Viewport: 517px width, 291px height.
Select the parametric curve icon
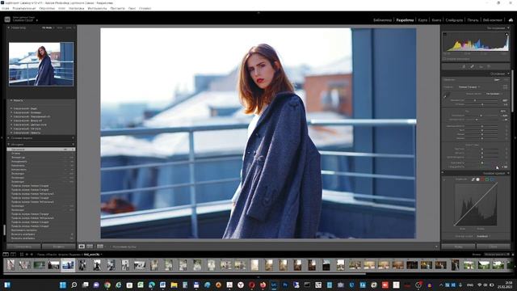[473, 179]
